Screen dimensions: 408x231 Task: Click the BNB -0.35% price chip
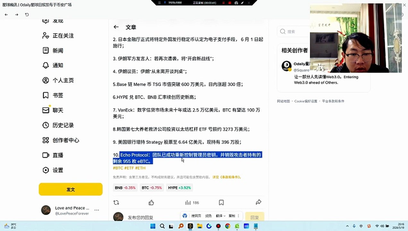(125, 188)
